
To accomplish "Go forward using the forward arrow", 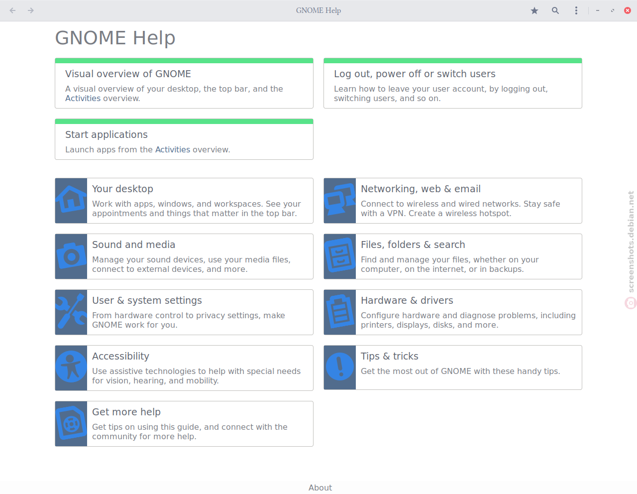I will 31,10.
